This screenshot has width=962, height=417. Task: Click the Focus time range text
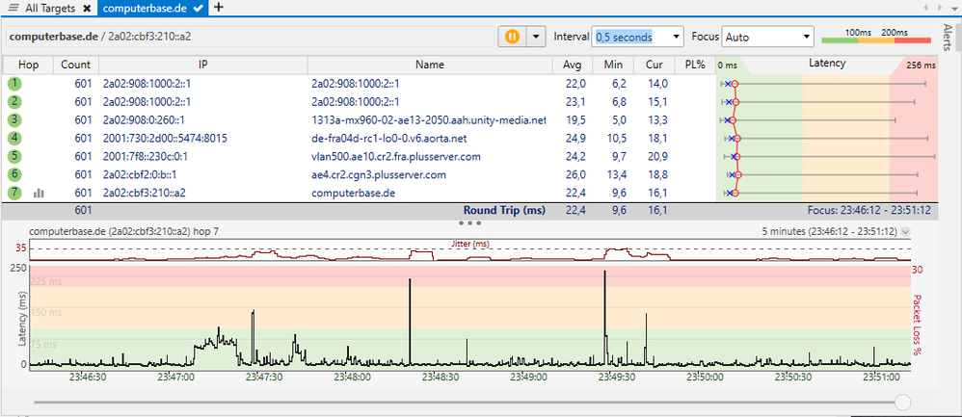[x=870, y=210]
